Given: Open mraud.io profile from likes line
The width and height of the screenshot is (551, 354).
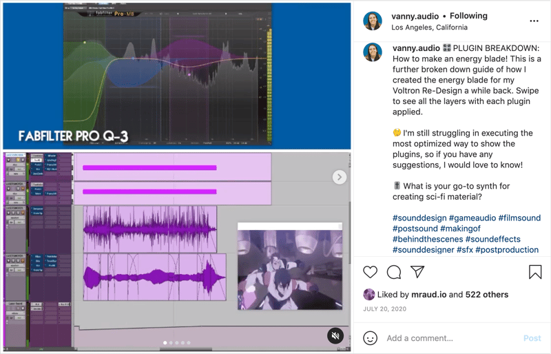Looking at the screenshot, I should (428, 295).
